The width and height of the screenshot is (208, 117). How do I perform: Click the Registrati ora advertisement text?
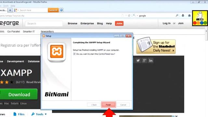(x=20, y=45)
